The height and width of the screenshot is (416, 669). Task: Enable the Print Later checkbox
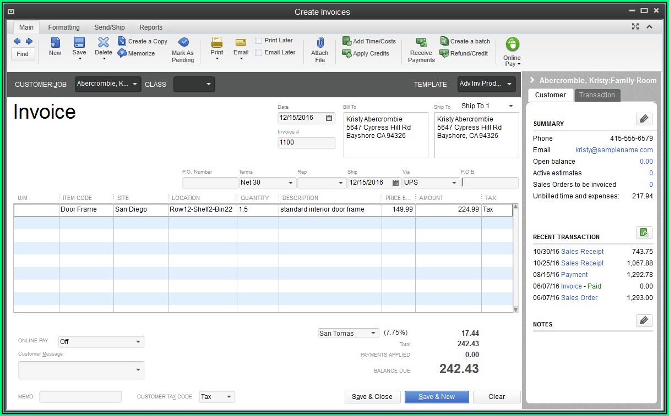coord(259,41)
